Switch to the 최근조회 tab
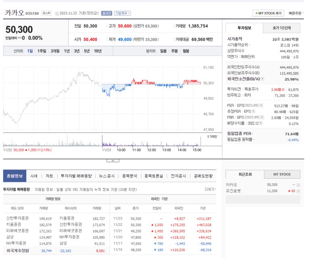This screenshot has height=258, width=312. coord(245,174)
